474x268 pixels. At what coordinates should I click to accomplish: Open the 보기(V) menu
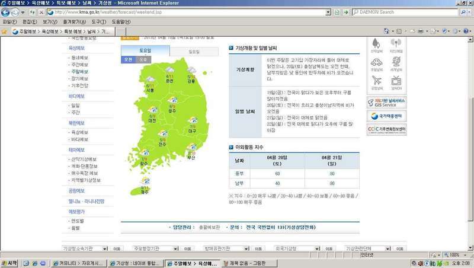point(50,22)
